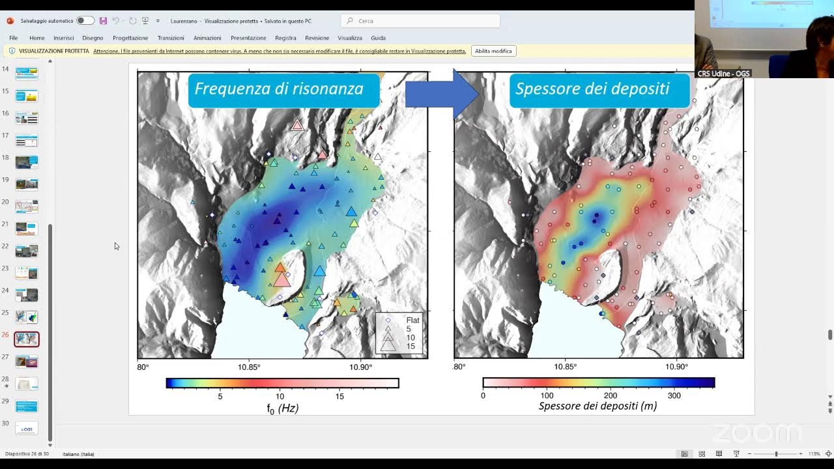Open the File menu

[x=13, y=38]
